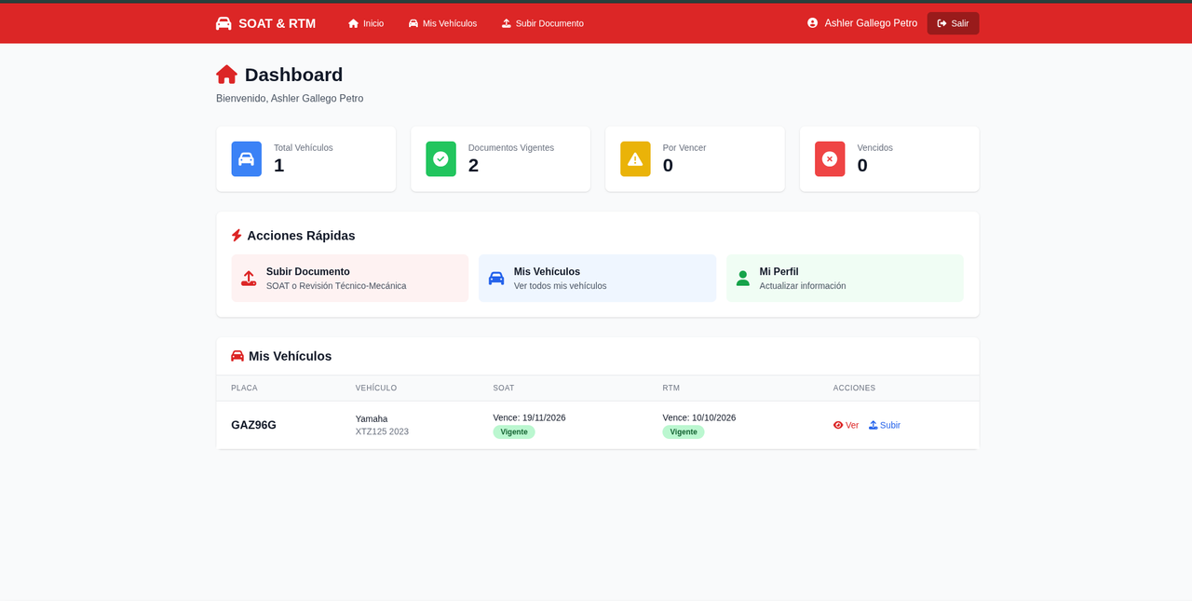Click the Vigente badge under RTM
The image size is (1192, 601).
coord(684,431)
